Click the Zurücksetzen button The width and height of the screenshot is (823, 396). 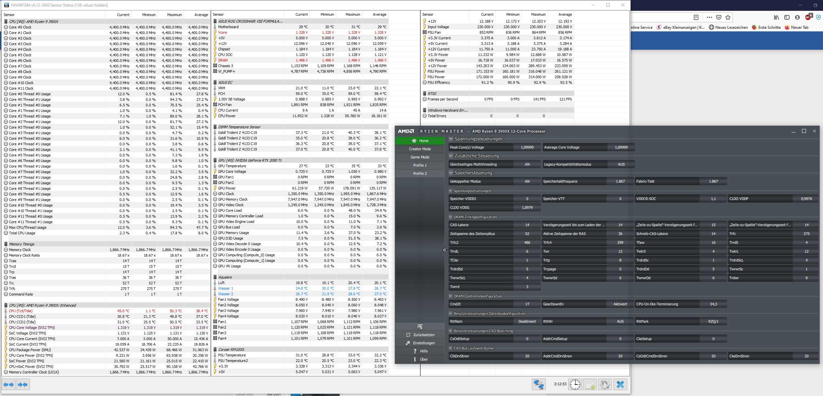(420, 335)
